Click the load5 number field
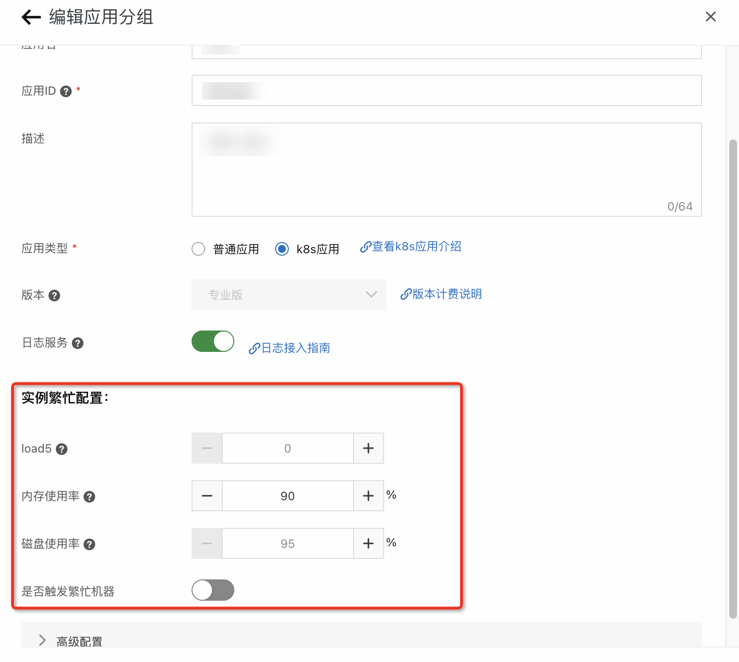739x662 pixels. click(x=288, y=448)
